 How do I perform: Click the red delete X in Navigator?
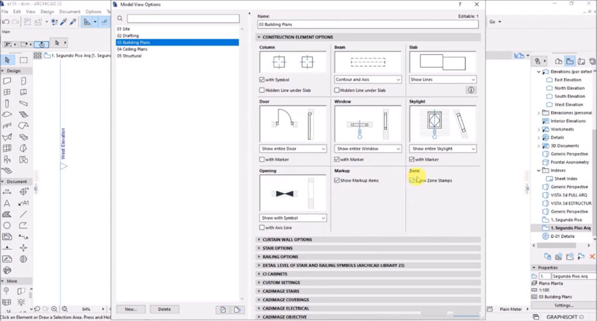click(592, 256)
